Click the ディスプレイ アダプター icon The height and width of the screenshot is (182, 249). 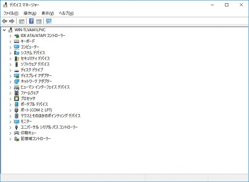(16, 76)
